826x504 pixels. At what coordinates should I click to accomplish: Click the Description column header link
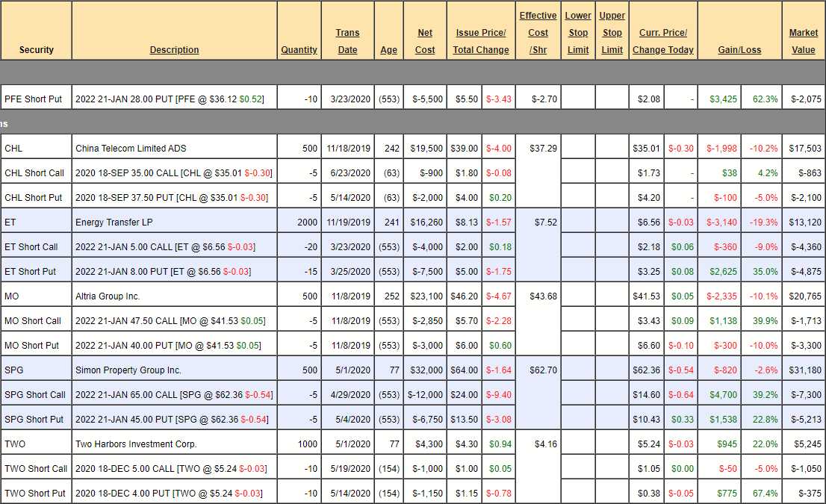pyautogui.click(x=174, y=50)
